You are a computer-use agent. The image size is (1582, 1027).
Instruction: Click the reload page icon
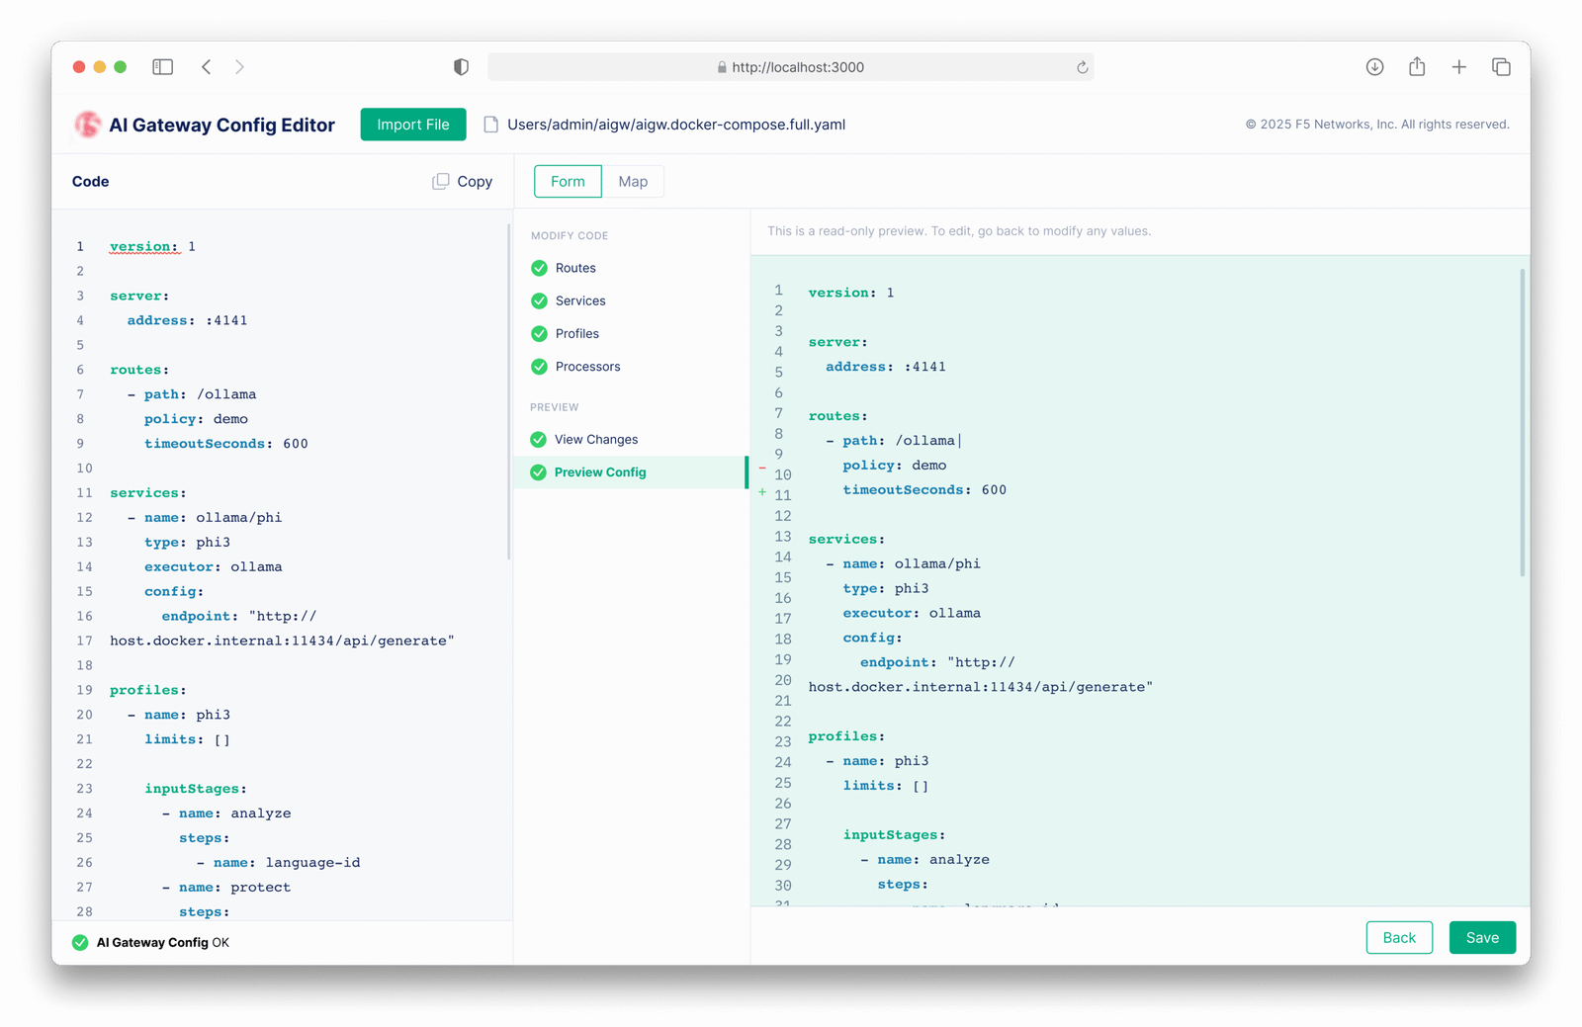pyautogui.click(x=1082, y=67)
